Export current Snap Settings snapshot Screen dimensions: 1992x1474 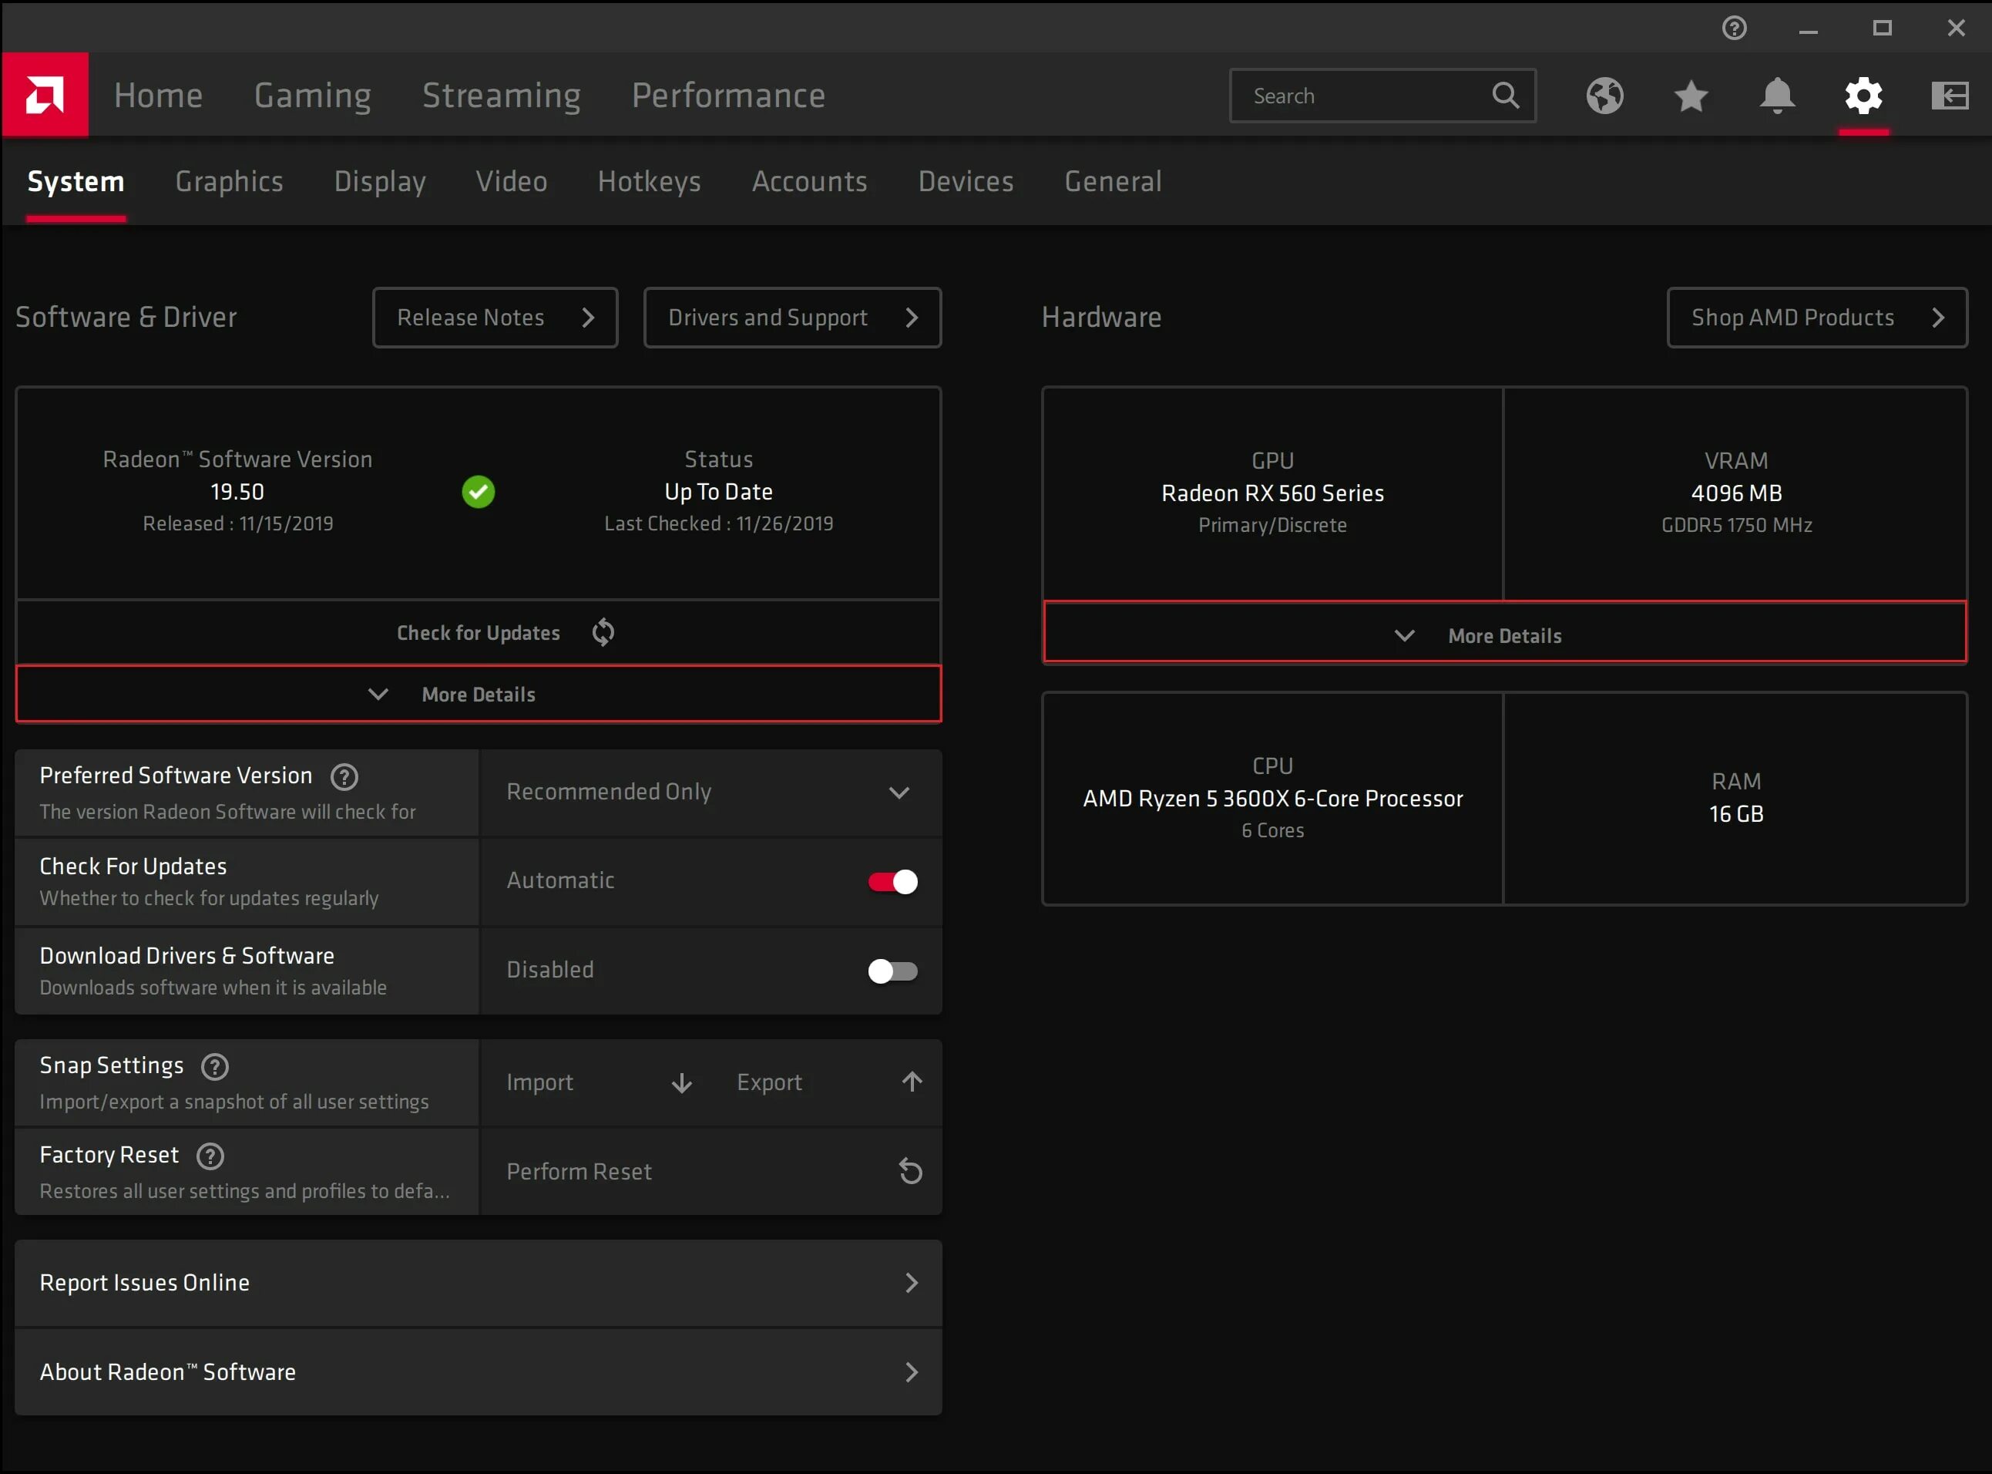(x=827, y=1082)
